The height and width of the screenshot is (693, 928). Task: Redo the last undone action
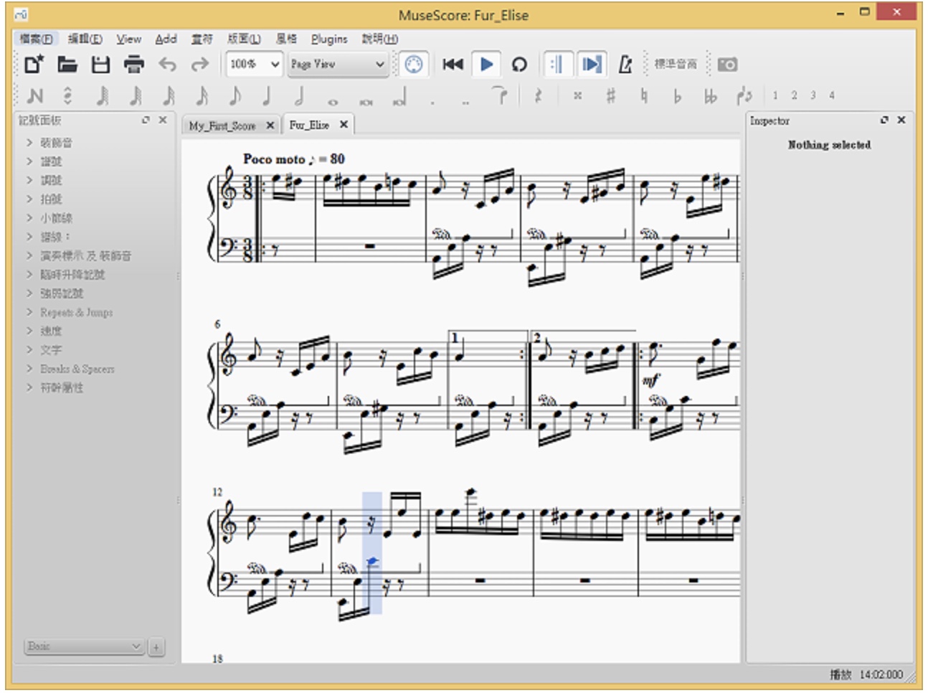pos(199,65)
